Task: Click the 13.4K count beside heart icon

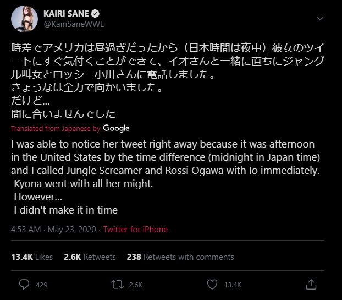Action: tap(233, 285)
